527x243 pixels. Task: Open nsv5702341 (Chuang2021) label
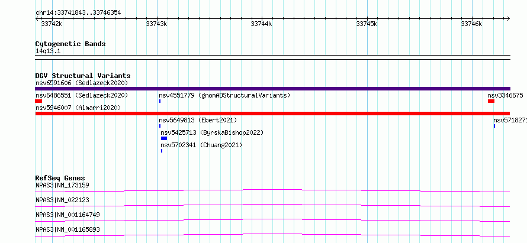(x=201, y=145)
